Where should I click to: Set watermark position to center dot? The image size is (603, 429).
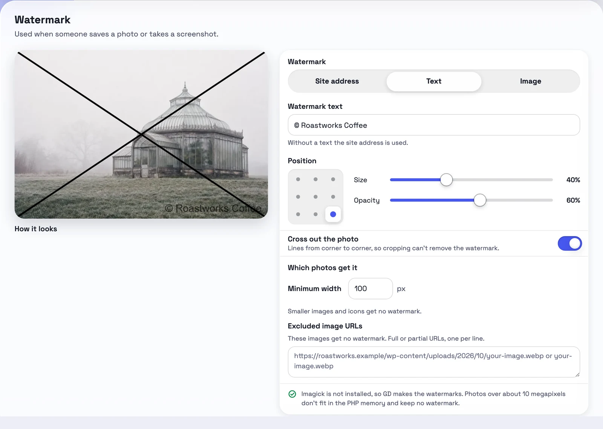(x=315, y=197)
